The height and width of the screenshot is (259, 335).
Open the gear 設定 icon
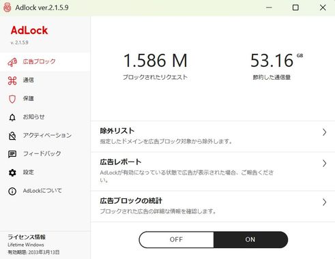(12, 172)
